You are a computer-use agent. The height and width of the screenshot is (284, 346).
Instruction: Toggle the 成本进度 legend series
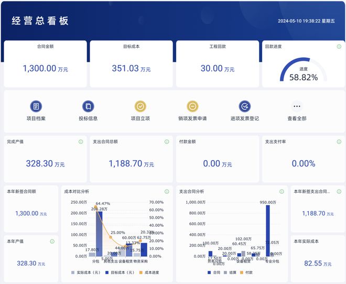149,272
